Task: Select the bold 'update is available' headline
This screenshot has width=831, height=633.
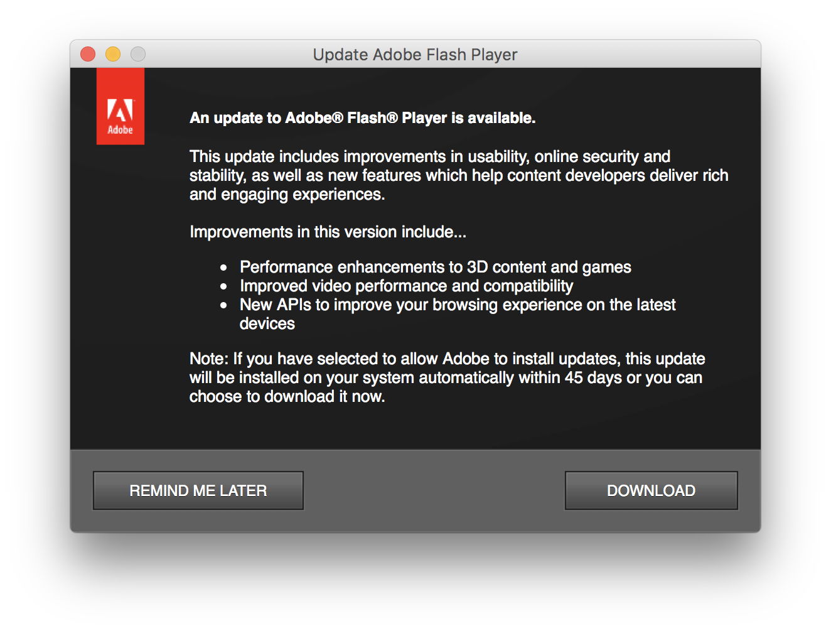Action: pos(362,118)
